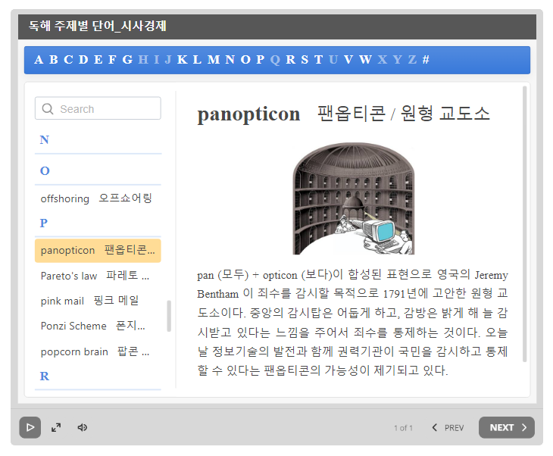Image resolution: width=553 pixels, height=456 pixels.
Task: Toggle fullscreen mode icon
Action: coord(56,427)
